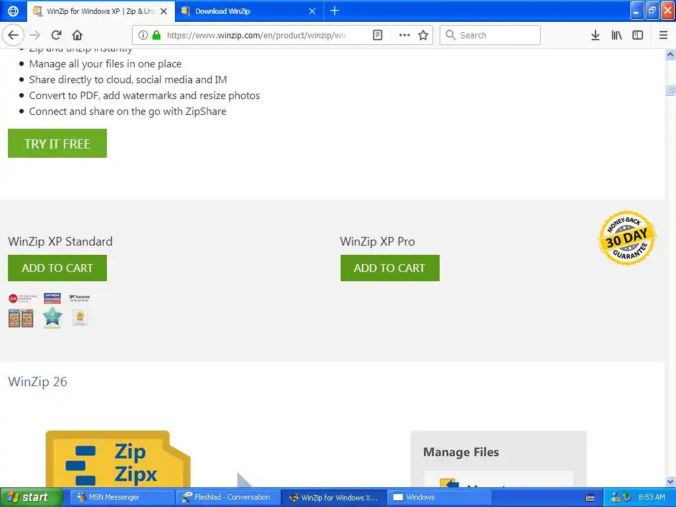The image size is (676, 507).
Task: Click the forward navigation arrow
Action: [36, 35]
